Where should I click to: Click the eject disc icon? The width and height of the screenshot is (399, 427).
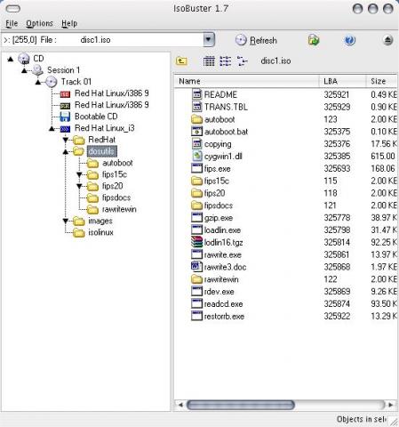coord(387,40)
